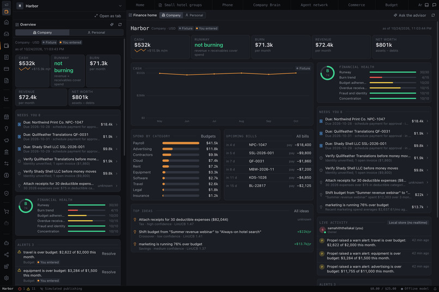This screenshot has width=439, height=292.
Task: Click the database icon in top right bar
Action: pos(426,5)
